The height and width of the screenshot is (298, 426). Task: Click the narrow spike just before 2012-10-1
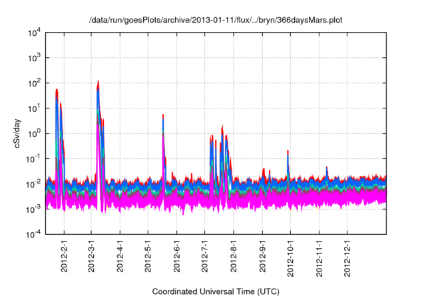click(x=288, y=152)
